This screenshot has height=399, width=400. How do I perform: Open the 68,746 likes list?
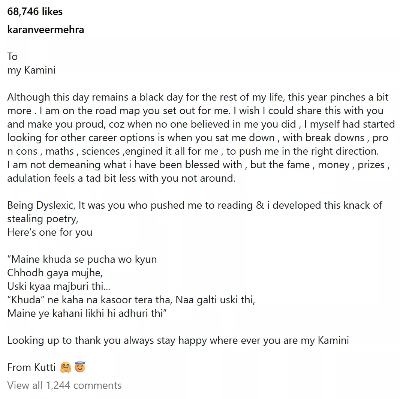[x=35, y=12]
